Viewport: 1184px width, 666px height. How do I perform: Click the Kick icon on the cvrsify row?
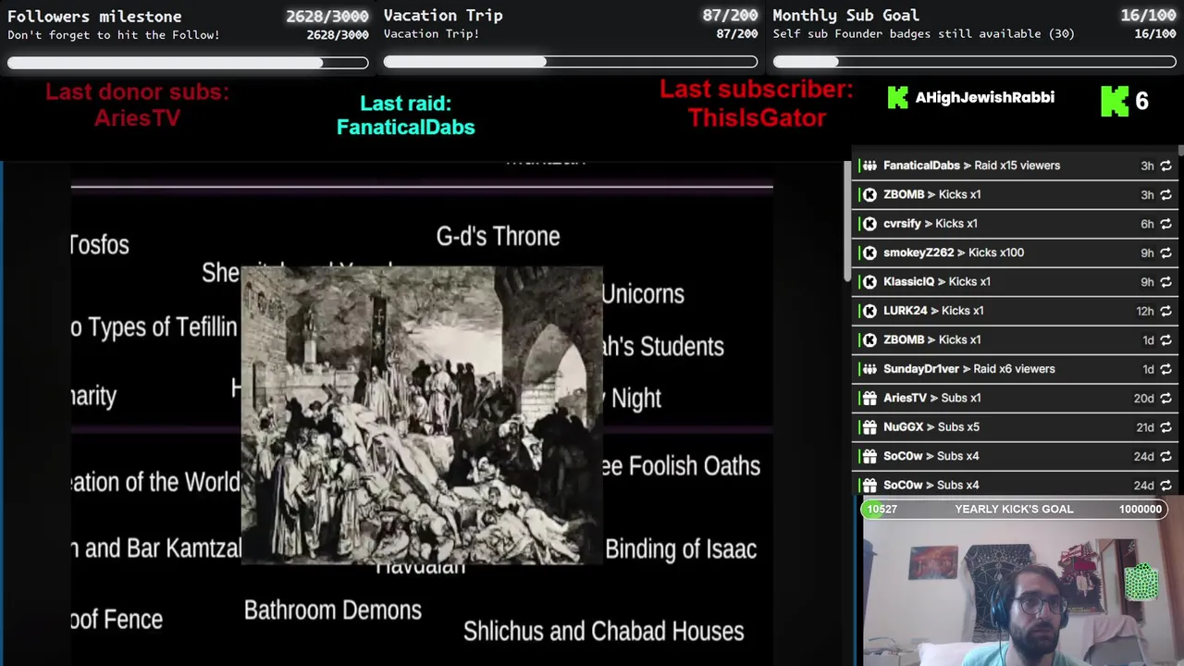tap(869, 224)
